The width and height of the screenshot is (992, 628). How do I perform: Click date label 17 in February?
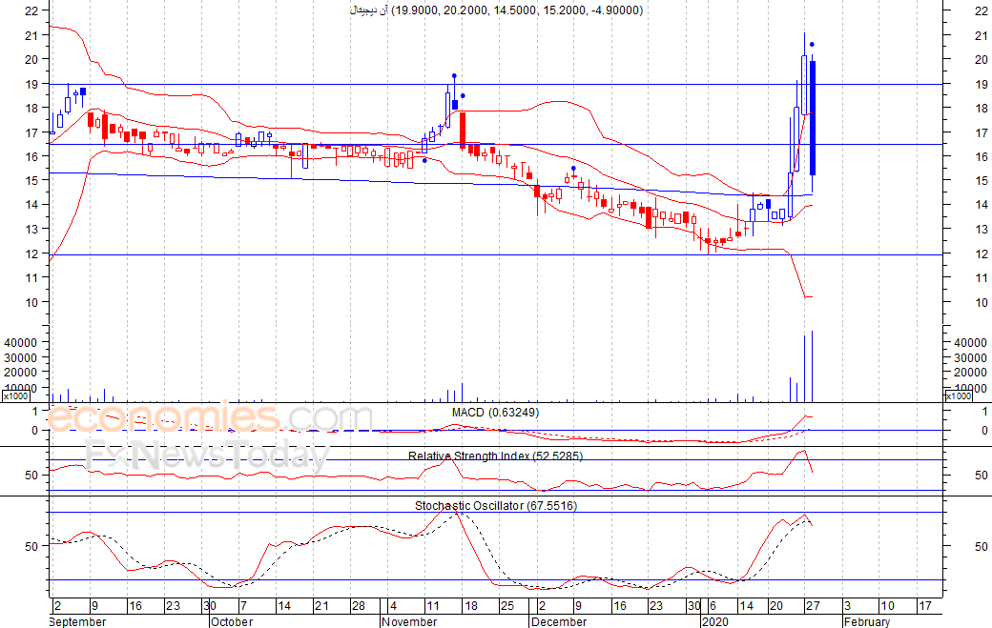point(925,606)
